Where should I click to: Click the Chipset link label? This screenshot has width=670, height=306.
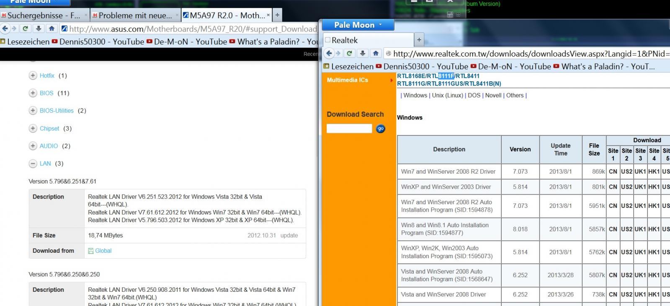49,128
